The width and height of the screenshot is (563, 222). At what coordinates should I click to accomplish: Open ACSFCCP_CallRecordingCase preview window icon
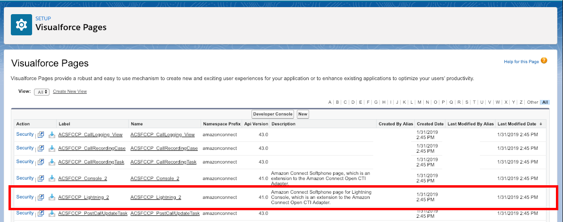coord(41,148)
